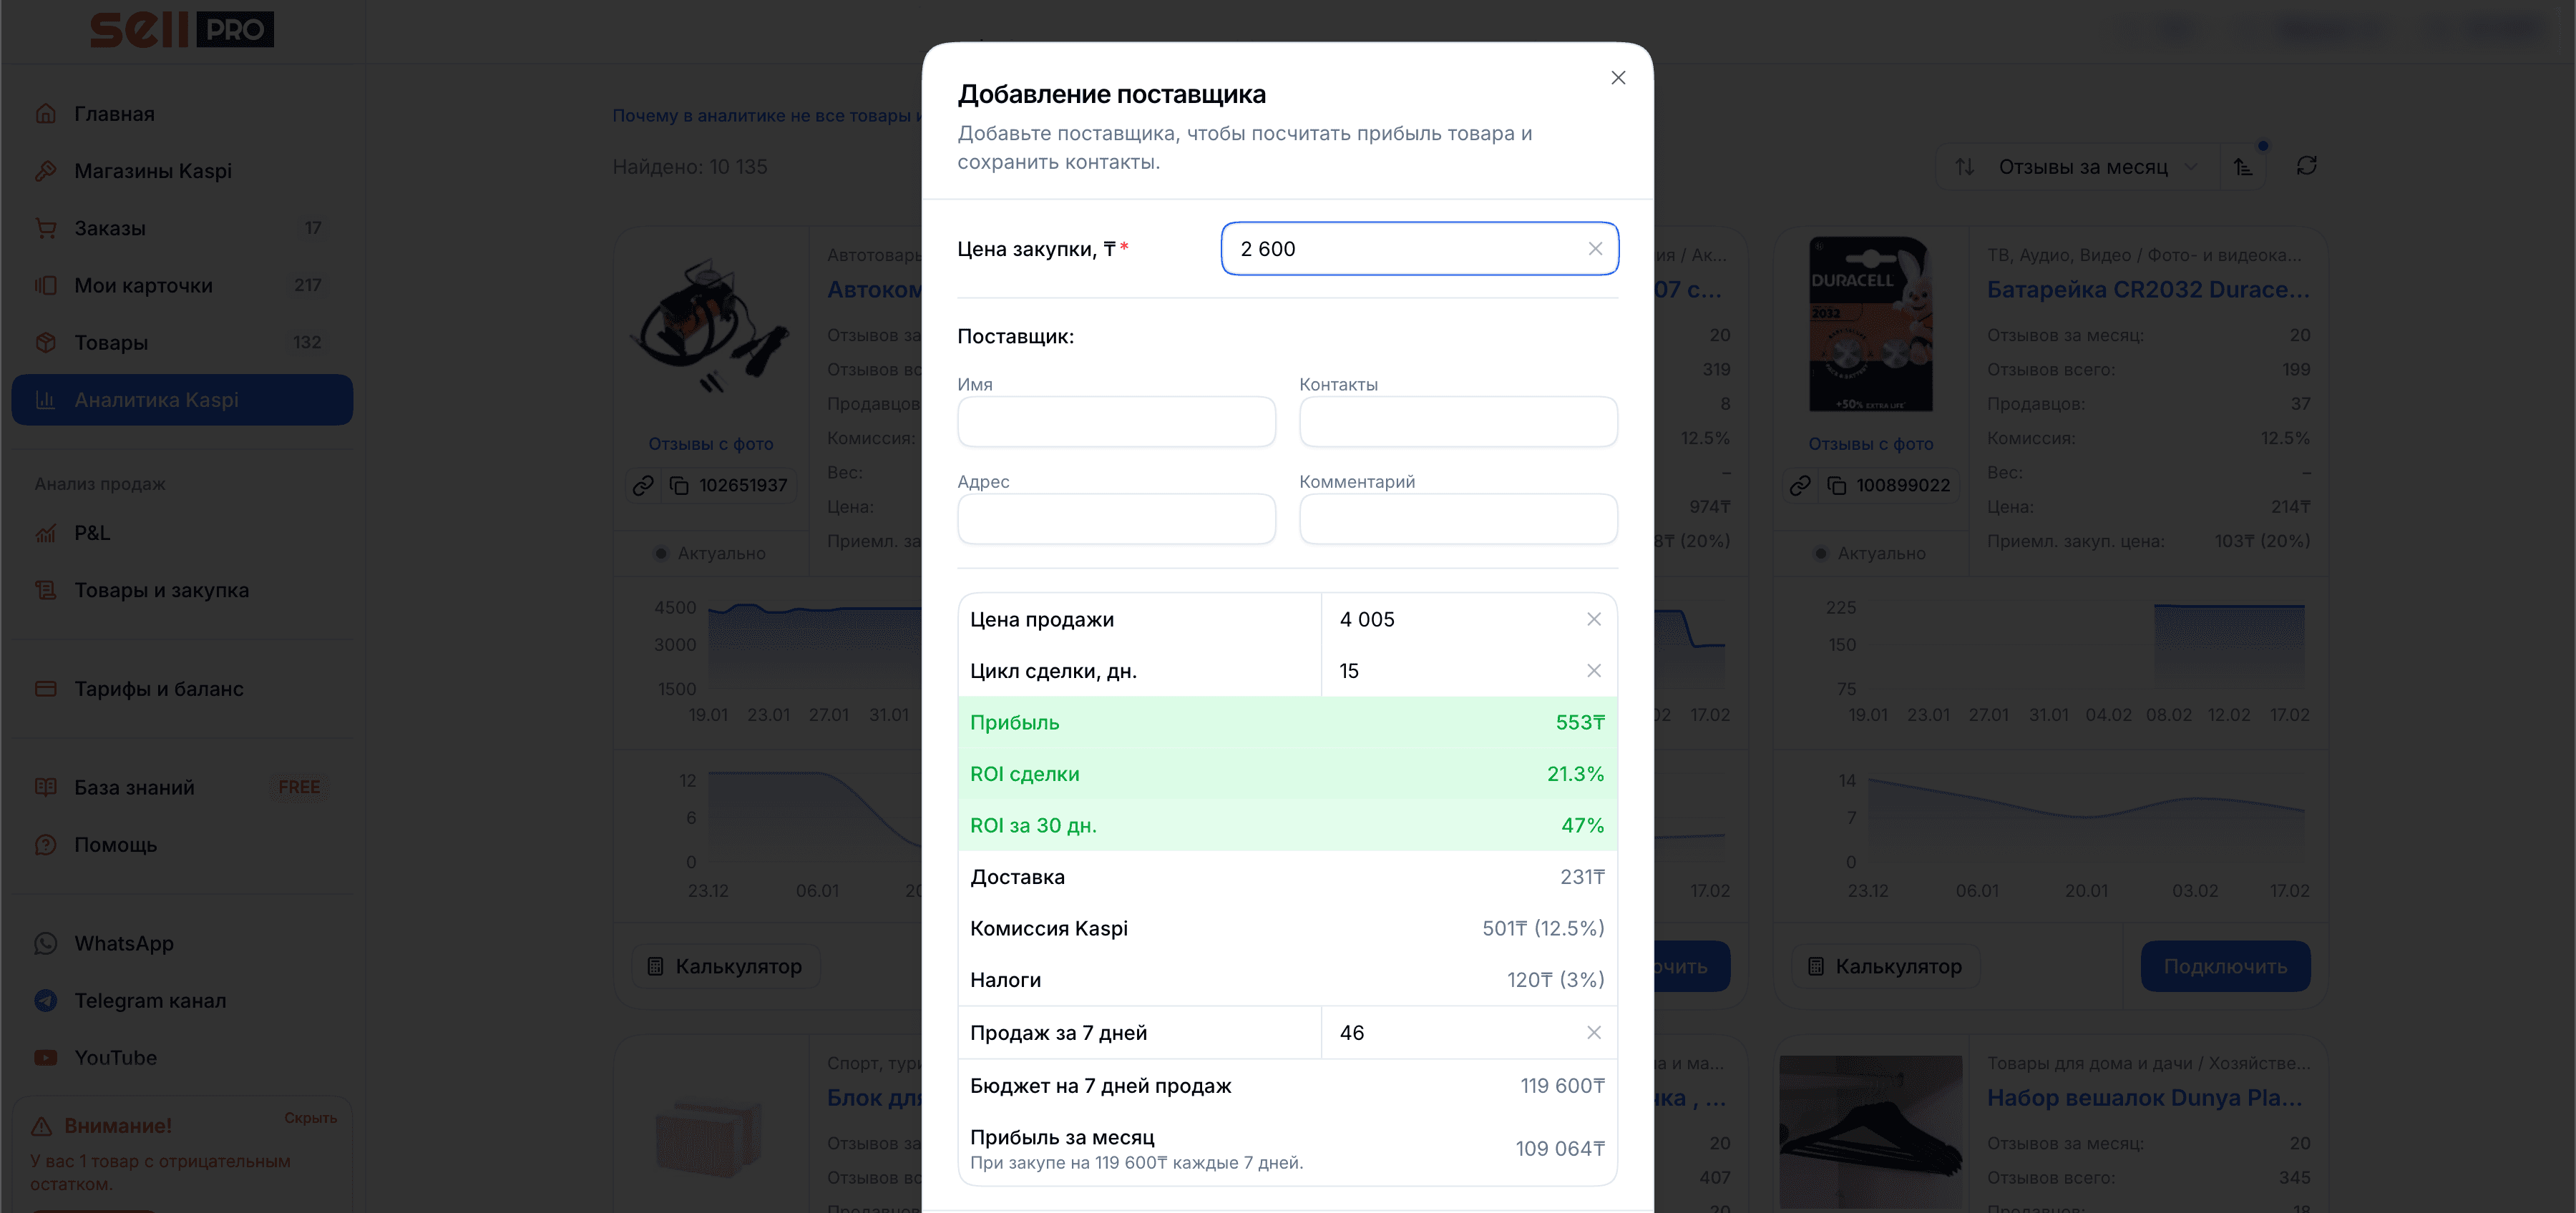Image resolution: width=2576 pixels, height=1213 pixels.
Task: Open Товары и закупка page
Action: click(182, 591)
